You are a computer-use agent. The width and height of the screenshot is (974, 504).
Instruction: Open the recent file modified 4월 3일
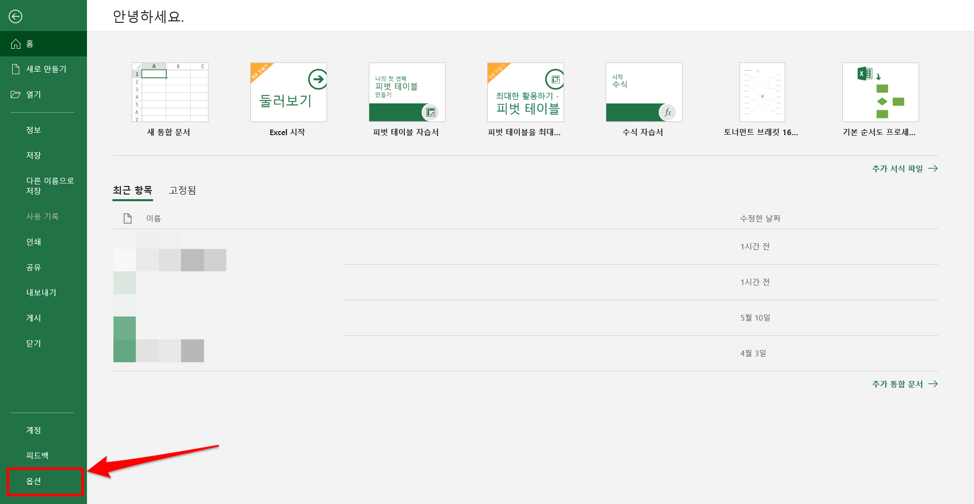coord(525,354)
